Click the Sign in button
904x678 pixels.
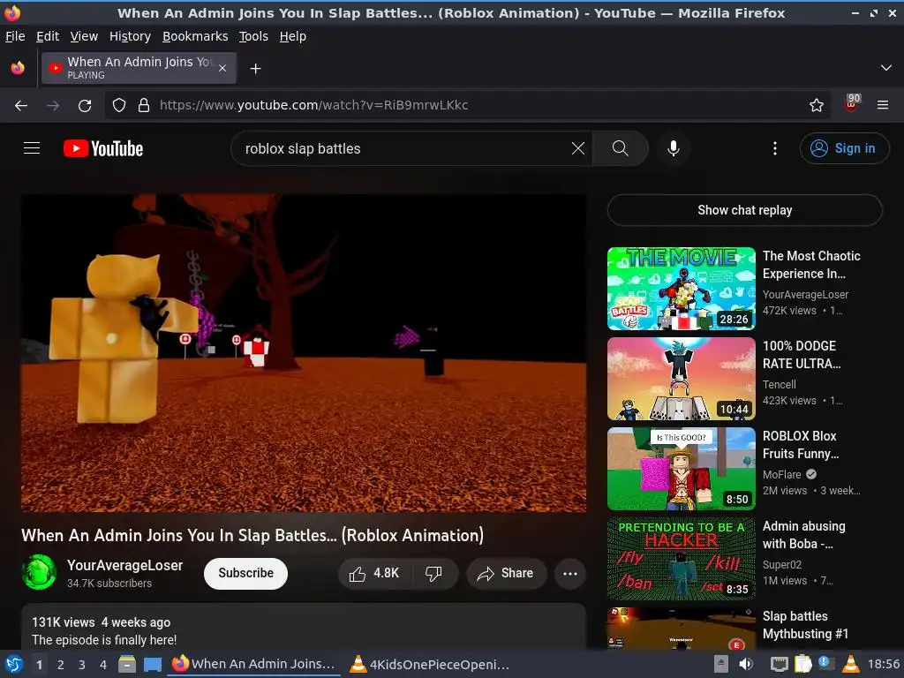tap(844, 148)
